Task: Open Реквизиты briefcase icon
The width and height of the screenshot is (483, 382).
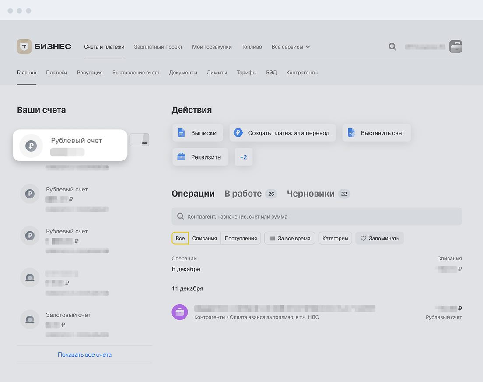Action: pos(182,157)
